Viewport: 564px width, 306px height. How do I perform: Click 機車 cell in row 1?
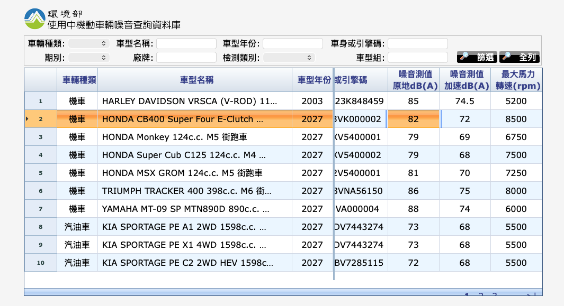pos(77,101)
